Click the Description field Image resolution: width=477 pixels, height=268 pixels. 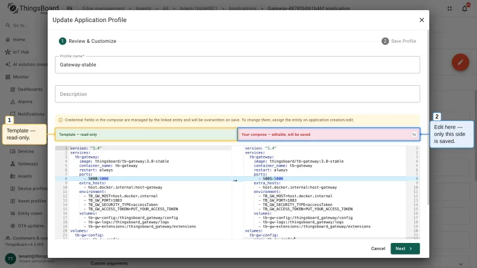click(237, 94)
